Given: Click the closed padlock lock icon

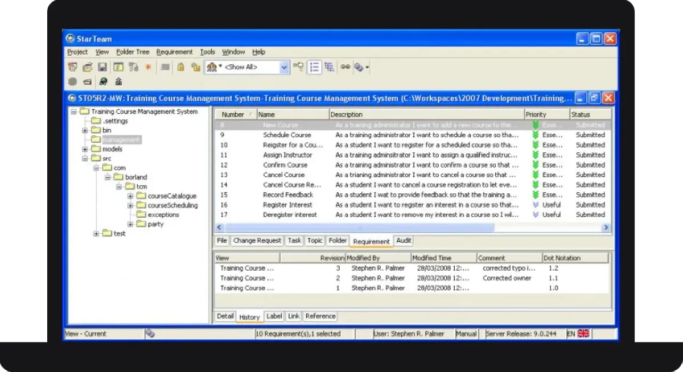Looking at the screenshot, I should (180, 67).
